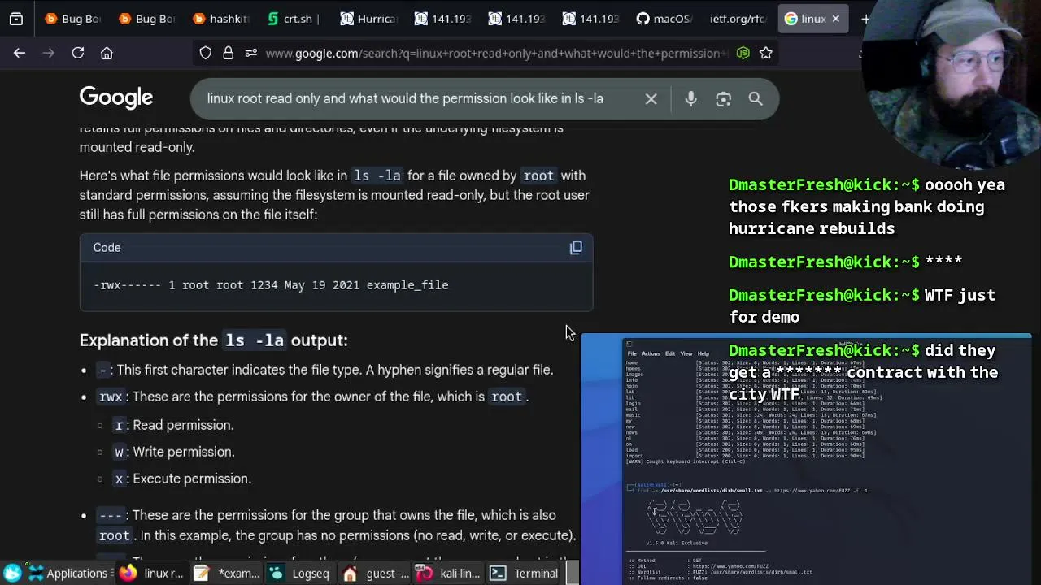This screenshot has width=1041, height=585.
Task: Click chat message 'WTF just for demo'
Action: (x=862, y=305)
